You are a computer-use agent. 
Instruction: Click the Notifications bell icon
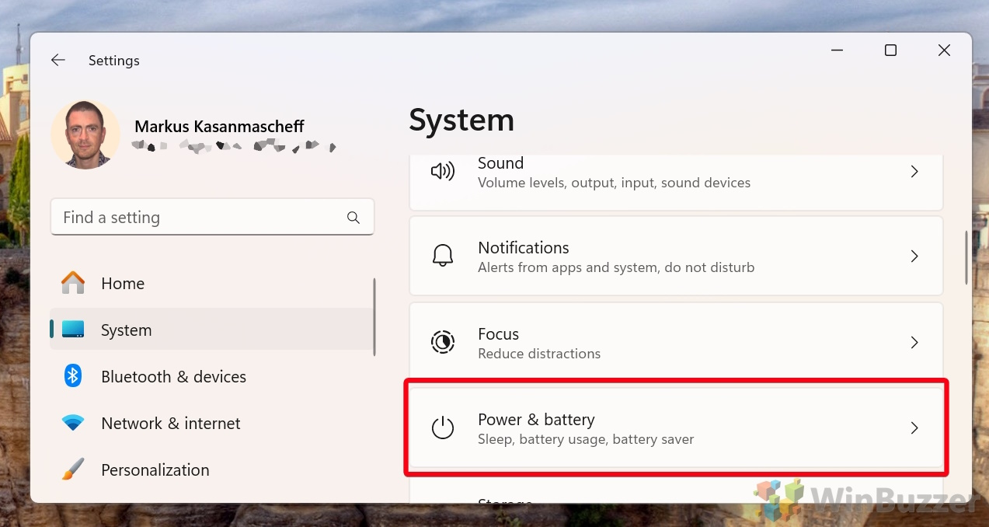point(443,256)
